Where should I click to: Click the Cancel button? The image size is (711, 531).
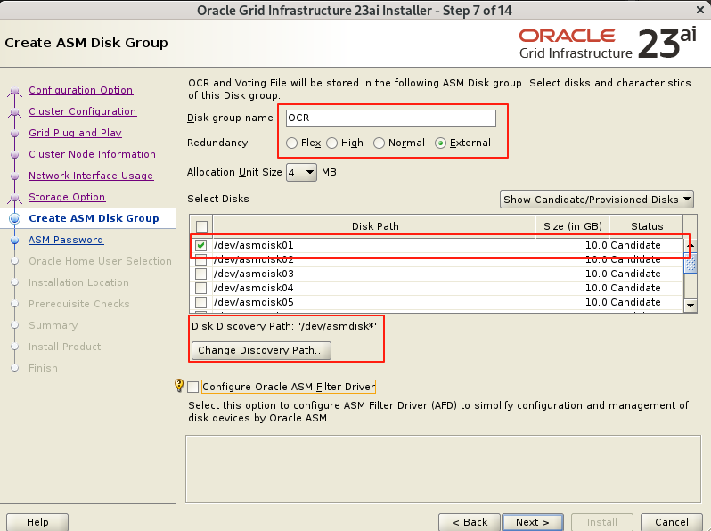pos(672,522)
